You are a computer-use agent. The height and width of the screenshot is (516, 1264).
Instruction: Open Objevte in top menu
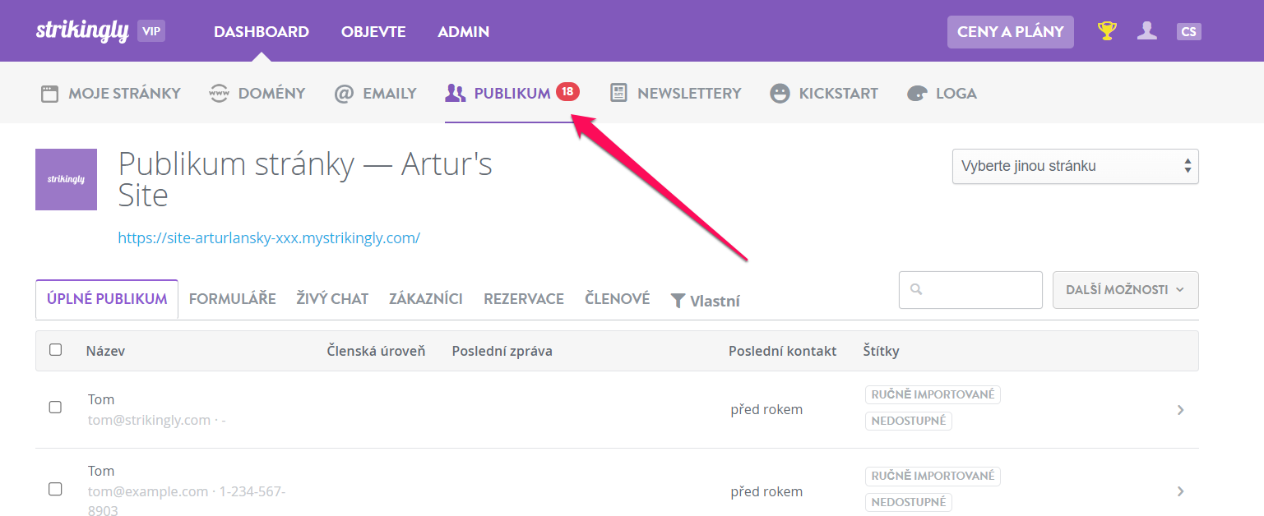tap(373, 32)
